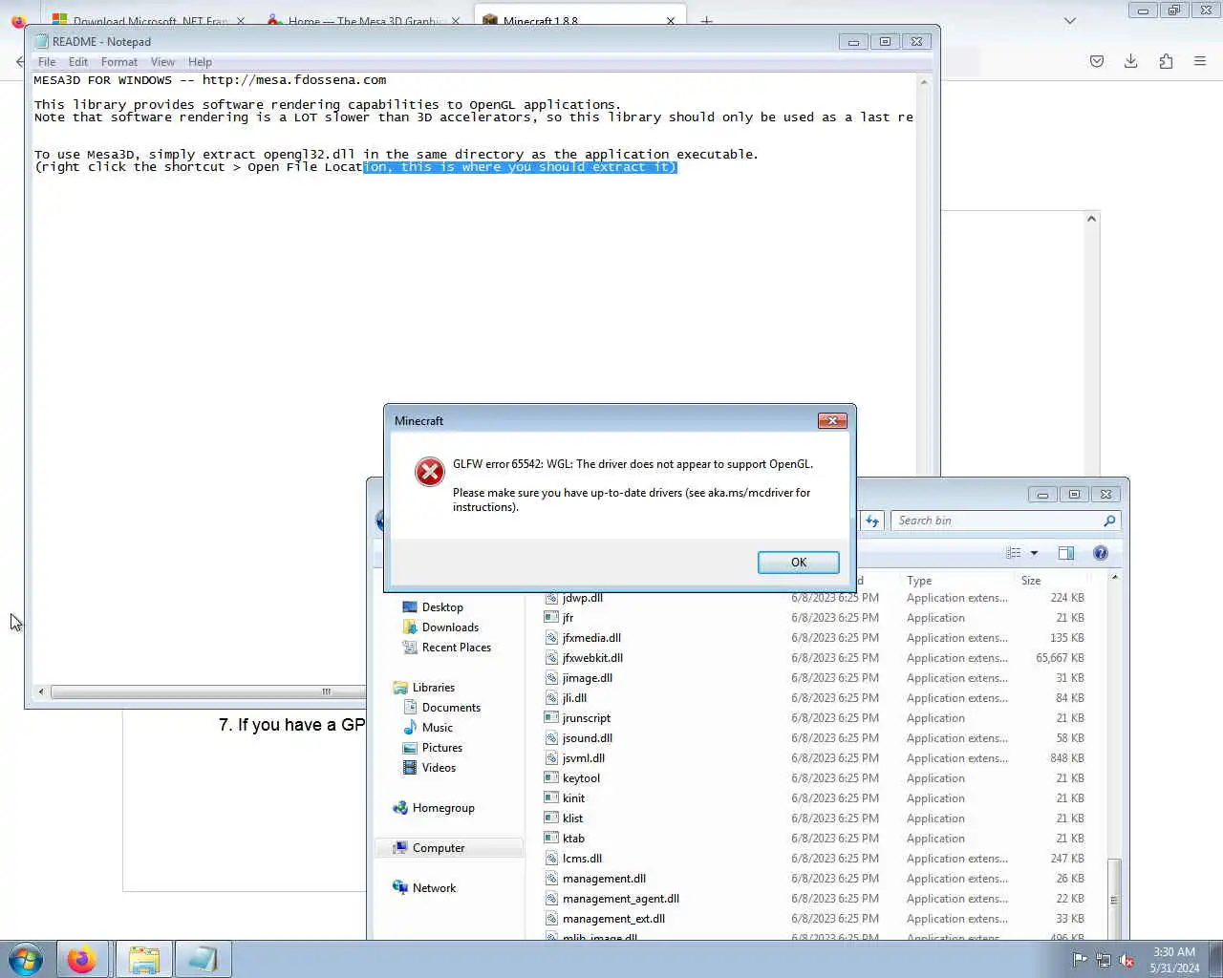The image size is (1223, 978).
Task: Open the File menu in Notepad
Action: tap(47, 62)
